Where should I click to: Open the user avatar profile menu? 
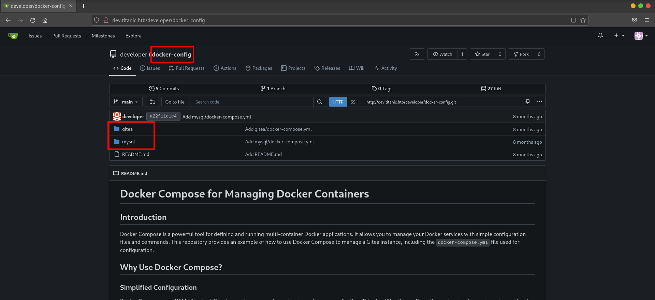tap(641, 35)
